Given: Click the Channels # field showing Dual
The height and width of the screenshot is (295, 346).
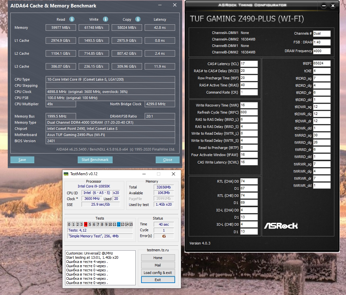Looking at the screenshot, I should coord(322,34).
